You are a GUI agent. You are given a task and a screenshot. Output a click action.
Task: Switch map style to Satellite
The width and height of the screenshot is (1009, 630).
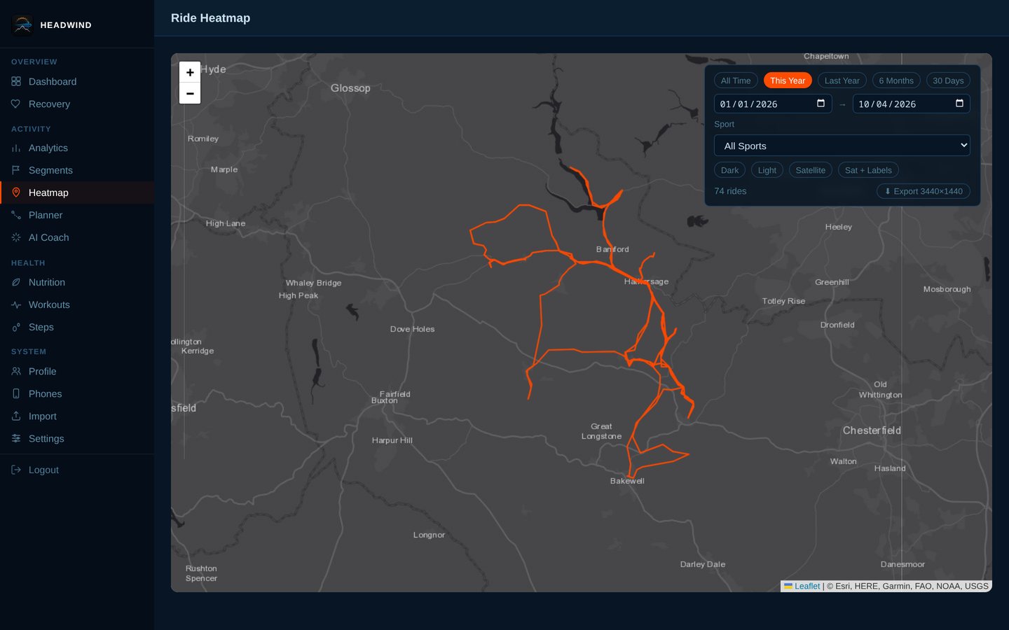811,170
